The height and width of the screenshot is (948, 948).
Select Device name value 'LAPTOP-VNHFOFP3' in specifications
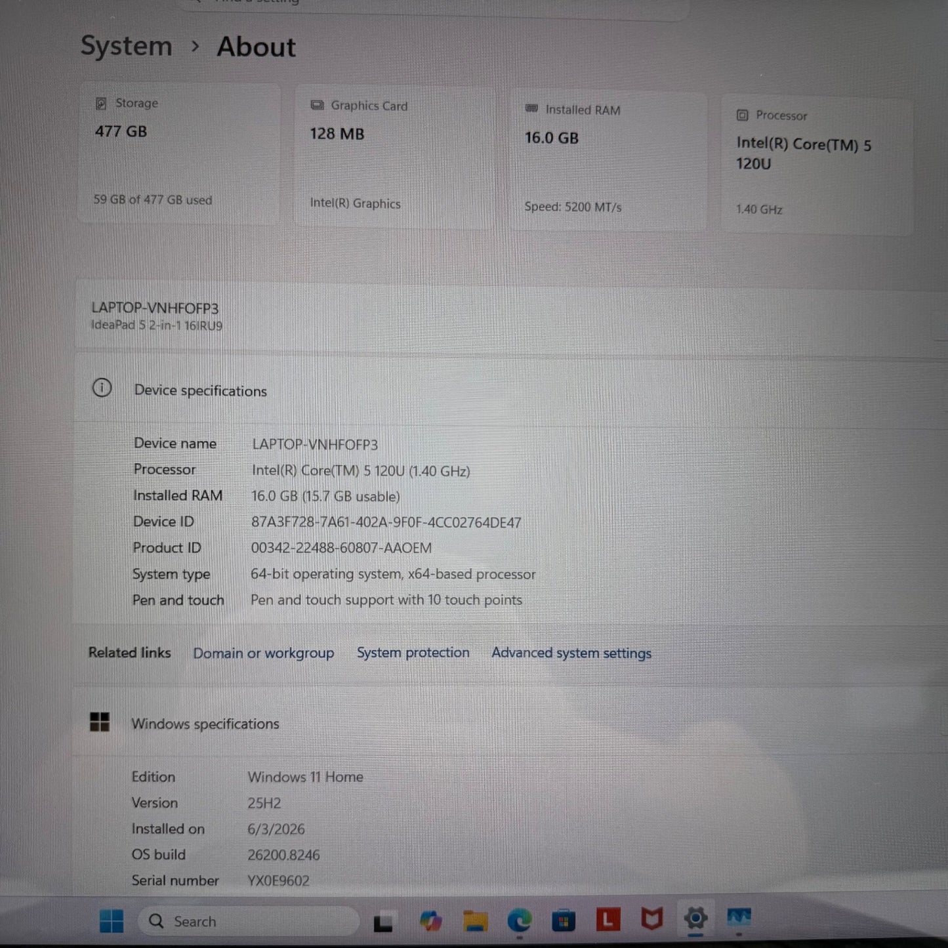315,445
